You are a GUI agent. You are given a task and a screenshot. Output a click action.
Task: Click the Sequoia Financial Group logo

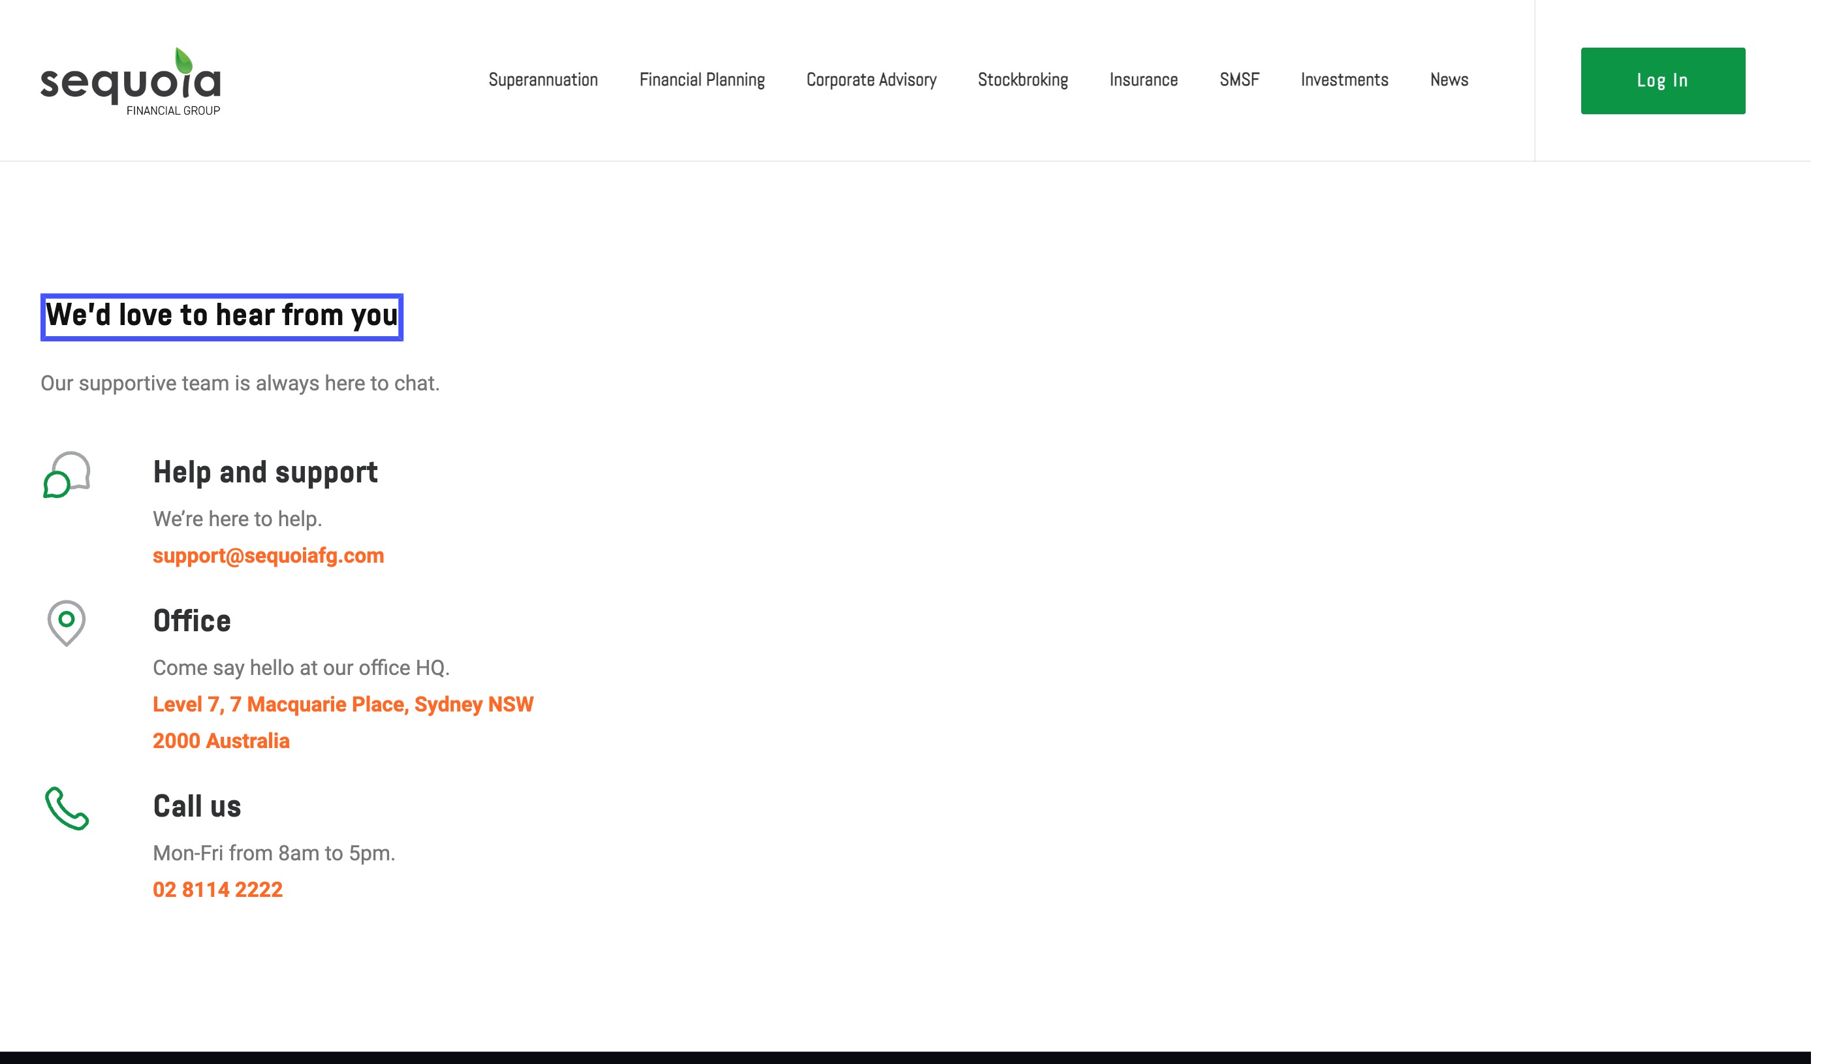click(x=131, y=81)
